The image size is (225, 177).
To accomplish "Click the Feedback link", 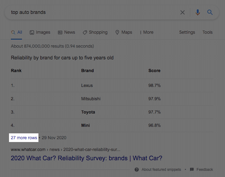I will coord(205,170).
